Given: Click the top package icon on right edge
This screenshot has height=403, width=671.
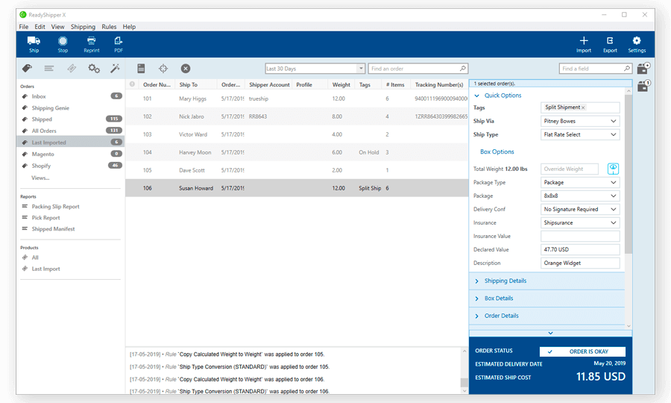Looking at the screenshot, I should [x=643, y=68].
